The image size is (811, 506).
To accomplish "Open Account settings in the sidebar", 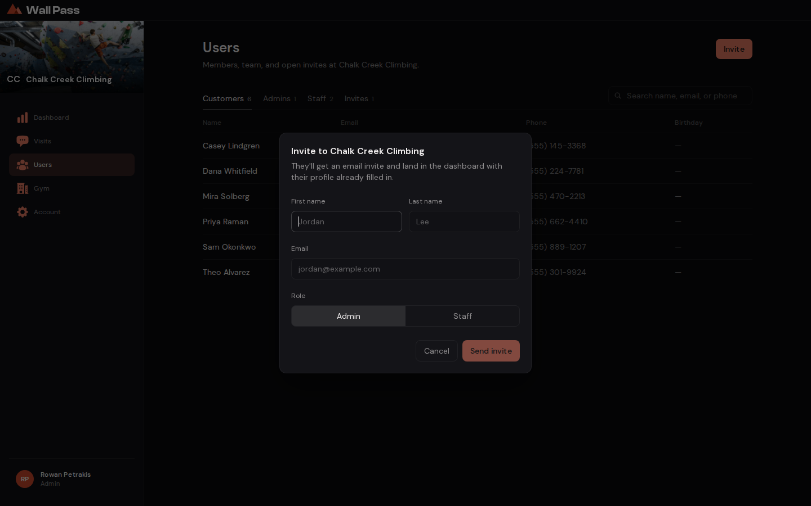I will click(x=72, y=212).
